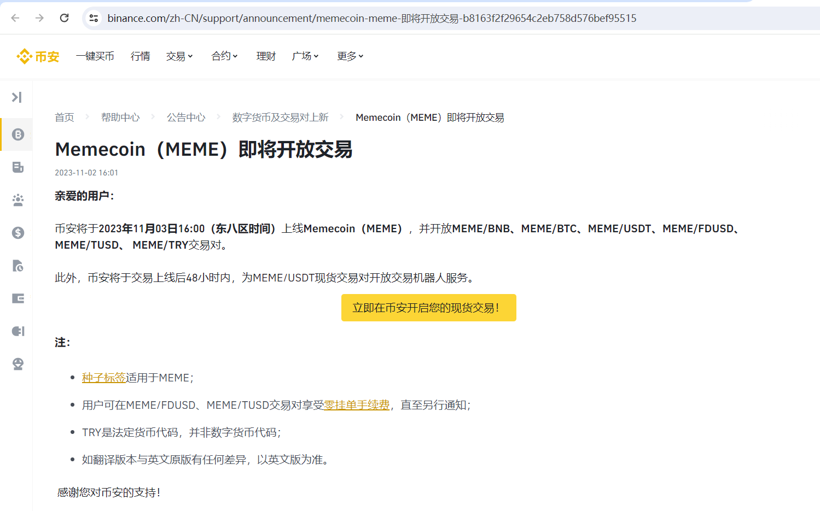
Task: Open the Bitcoin coin sidebar icon
Action: pyautogui.click(x=18, y=134)
